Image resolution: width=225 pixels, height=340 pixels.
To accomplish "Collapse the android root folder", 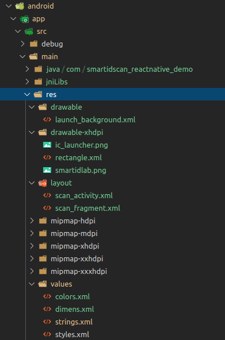I will (x=9, y=6).
